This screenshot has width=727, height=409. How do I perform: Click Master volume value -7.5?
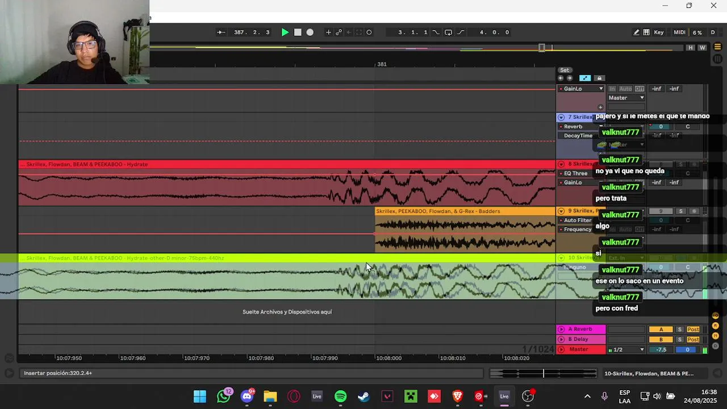[661, 350]
